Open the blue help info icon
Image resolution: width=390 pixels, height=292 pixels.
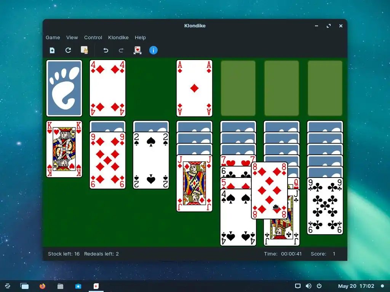(x=153, y=50)
